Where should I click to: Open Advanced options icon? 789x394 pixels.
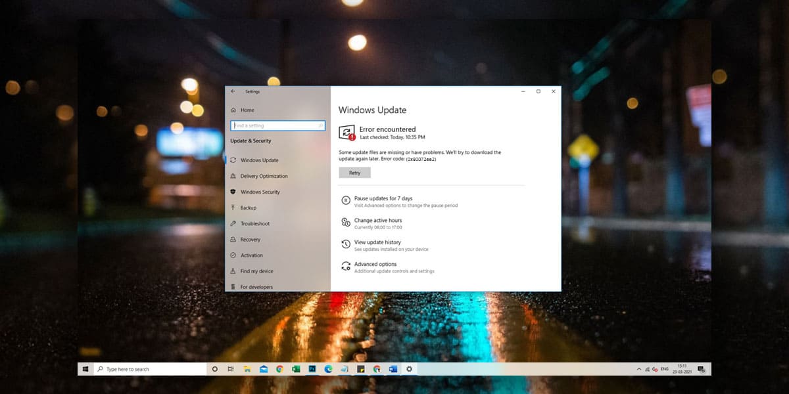point(345,266)
